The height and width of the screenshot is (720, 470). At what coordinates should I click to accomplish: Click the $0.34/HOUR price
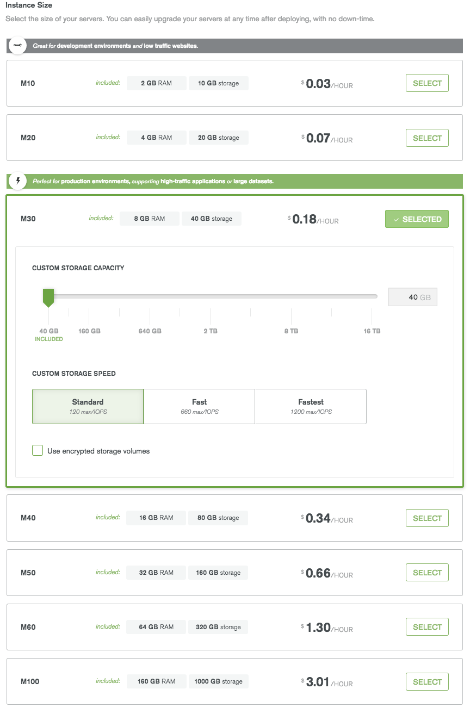(x=327, y=518)
